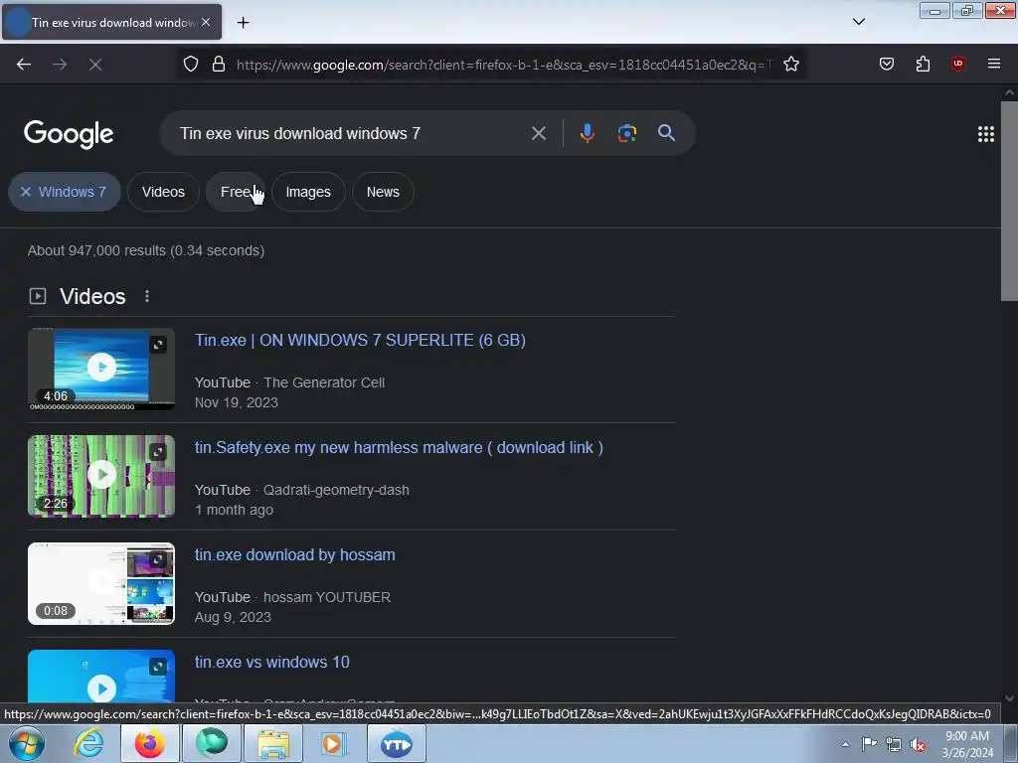Click the scrollbar up arrow
The height and width of the screenshot is (763, 1018).
[x=1009, y=92]
